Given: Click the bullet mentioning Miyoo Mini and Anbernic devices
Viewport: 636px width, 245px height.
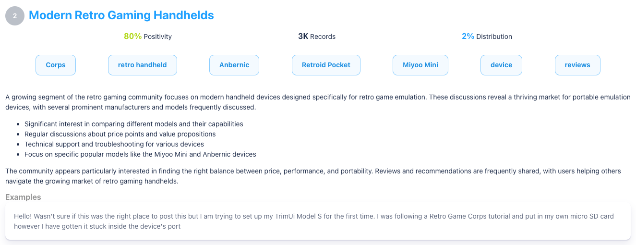Looking at the screenshot, I should [x=140, y=154].
